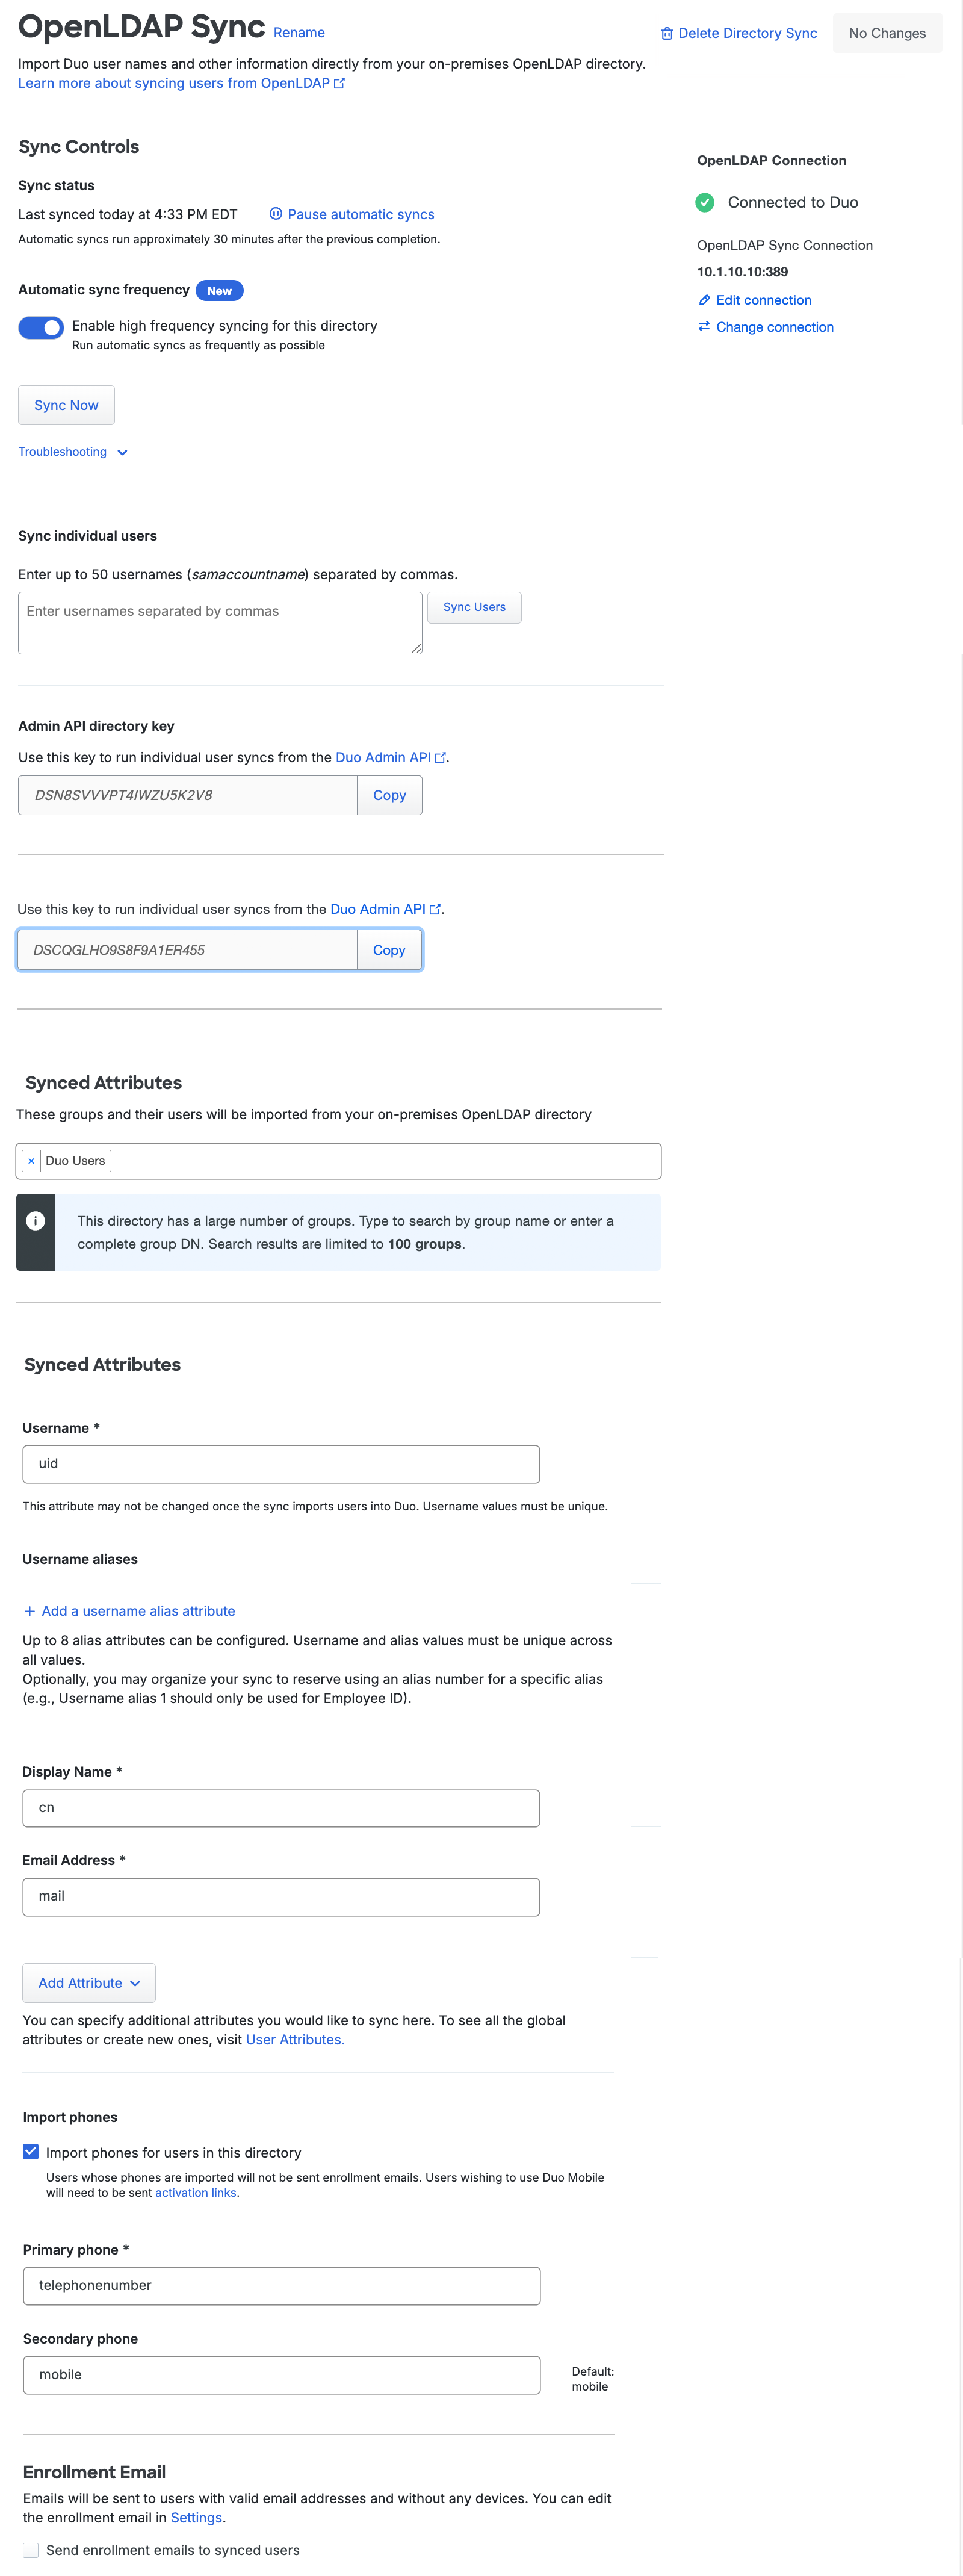
Task: Open the Add Attribute dropdown
Action: [x=88, y=1982]
